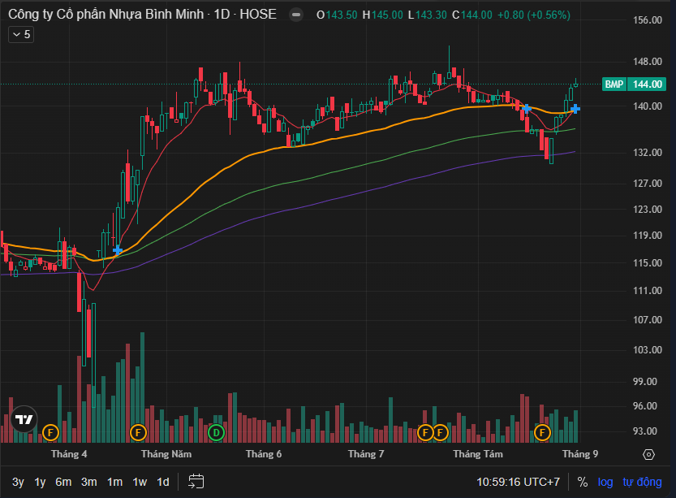Select the 3m time range

[88, 482]
